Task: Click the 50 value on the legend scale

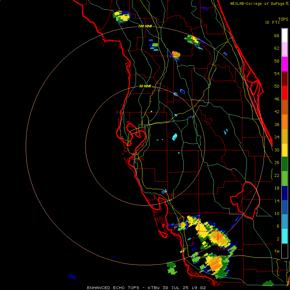Action: click(277, 86)
